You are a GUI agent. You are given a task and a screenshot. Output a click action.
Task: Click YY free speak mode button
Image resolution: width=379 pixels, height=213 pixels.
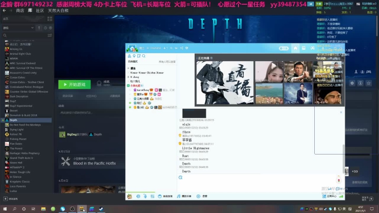click(x=165, y=196)
